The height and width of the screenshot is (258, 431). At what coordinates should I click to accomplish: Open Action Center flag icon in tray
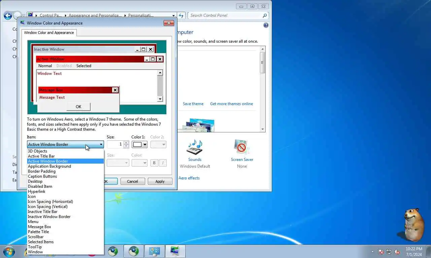(x=381, y=252)
